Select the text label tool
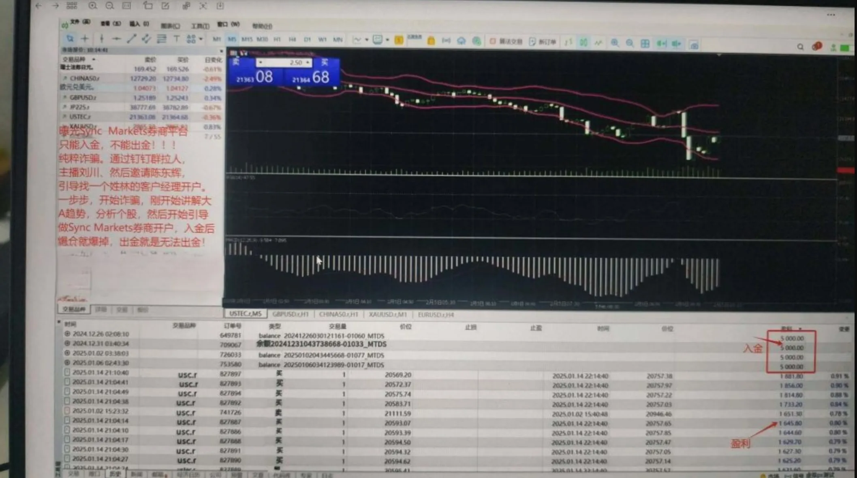The image size is (857, 478). 177,39
